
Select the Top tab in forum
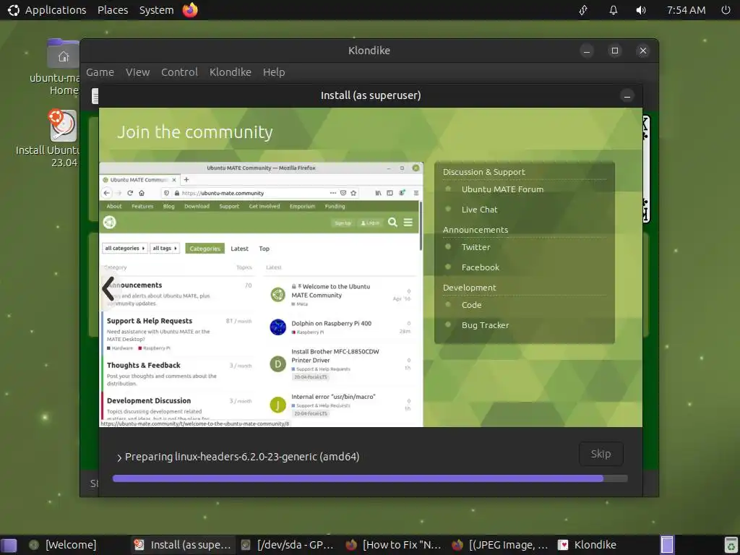click(264, 249)
